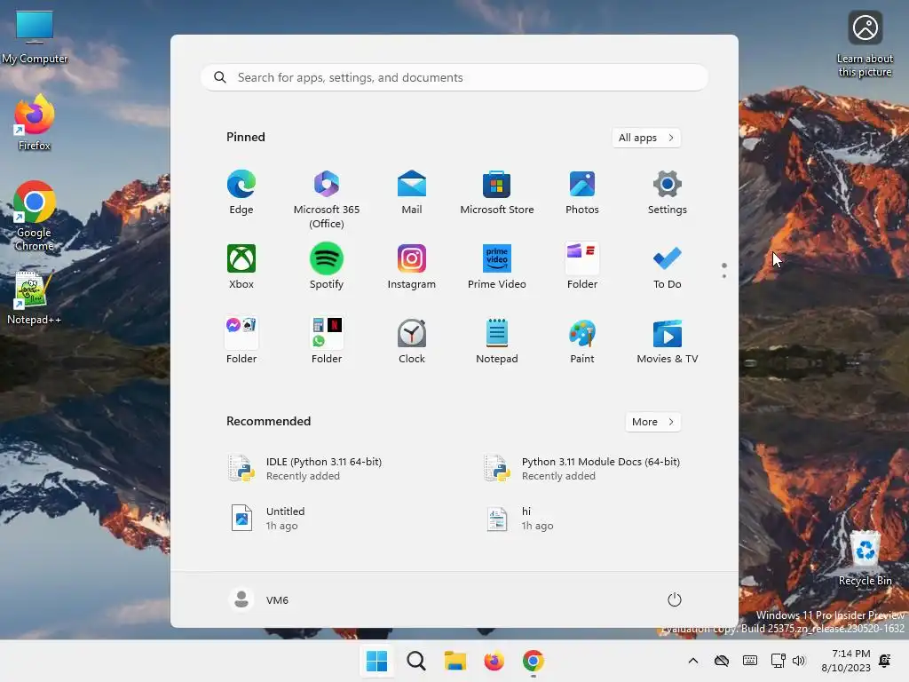Click the Windows Start button in taskbar
Screen dimensions: 909x682
pos(376,661)
